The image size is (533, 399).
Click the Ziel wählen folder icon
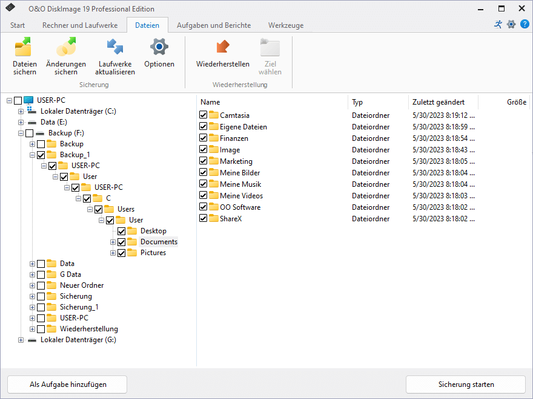270,47
